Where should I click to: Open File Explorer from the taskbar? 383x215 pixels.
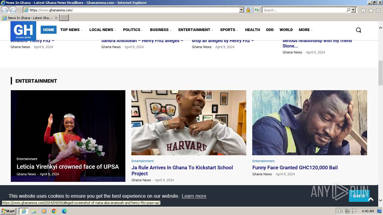34,211
